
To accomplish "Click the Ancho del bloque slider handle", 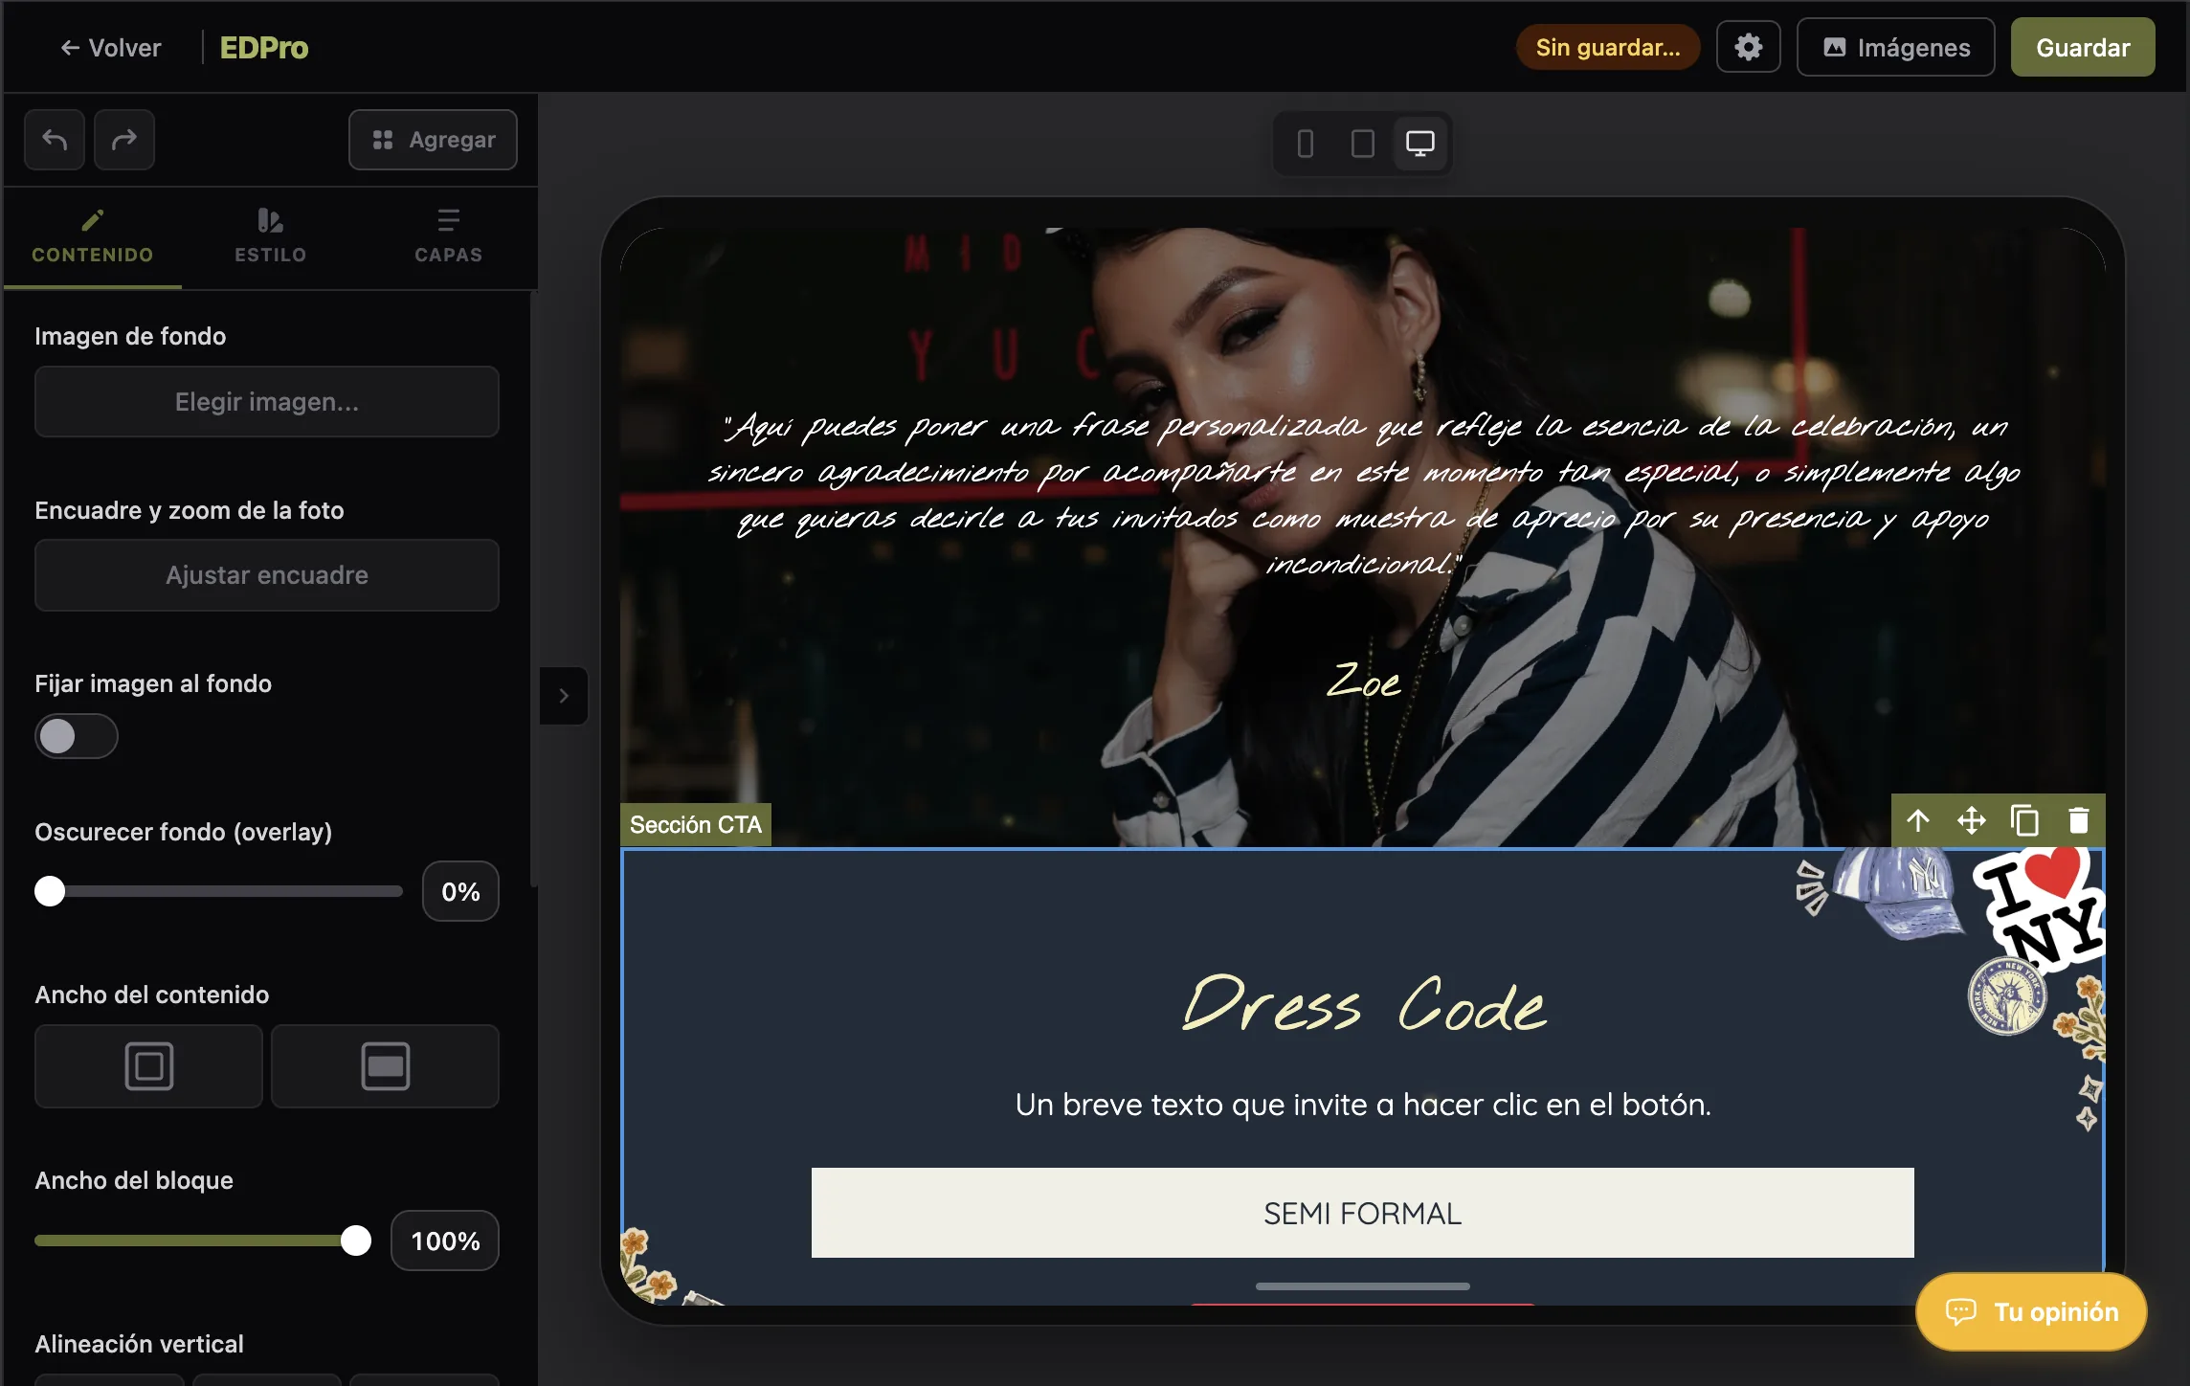I will 356,1241.
